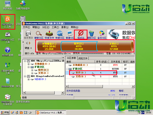The image size is (153, 115).
Task: Open Windows安装 desktop icon
Action: (x=8, y=83)
